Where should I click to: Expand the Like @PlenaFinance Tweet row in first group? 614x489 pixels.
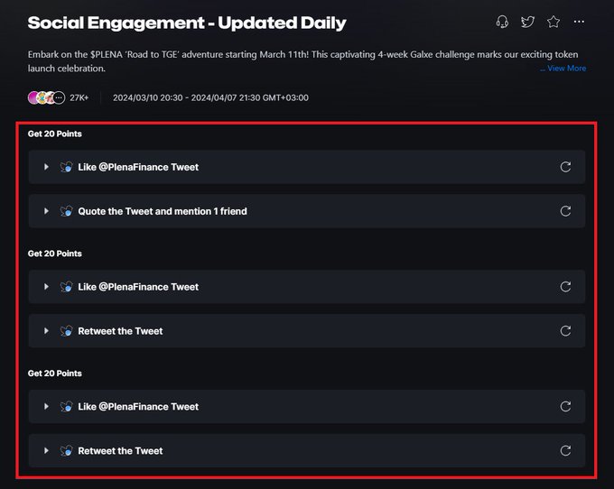pyautogui.click(x=46, y=167)
